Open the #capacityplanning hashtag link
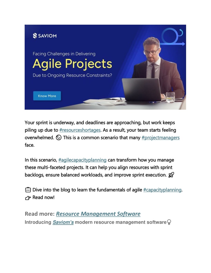This screenshot has width=211, height=273. (x=162, y=190)
